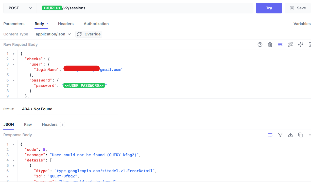Click the Raw Request Body heading
The image size is (311, 184).
point(21,45)
